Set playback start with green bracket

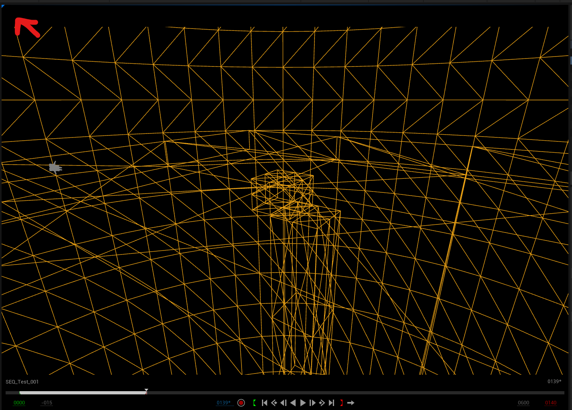point(254,403)
